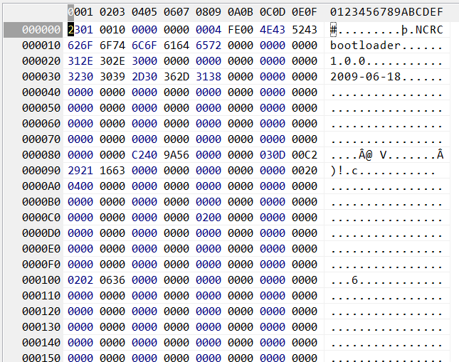Click the 'bootloader' ASCII text
Image resolution: width=459 pixels, height=362 pixels.
365,46
